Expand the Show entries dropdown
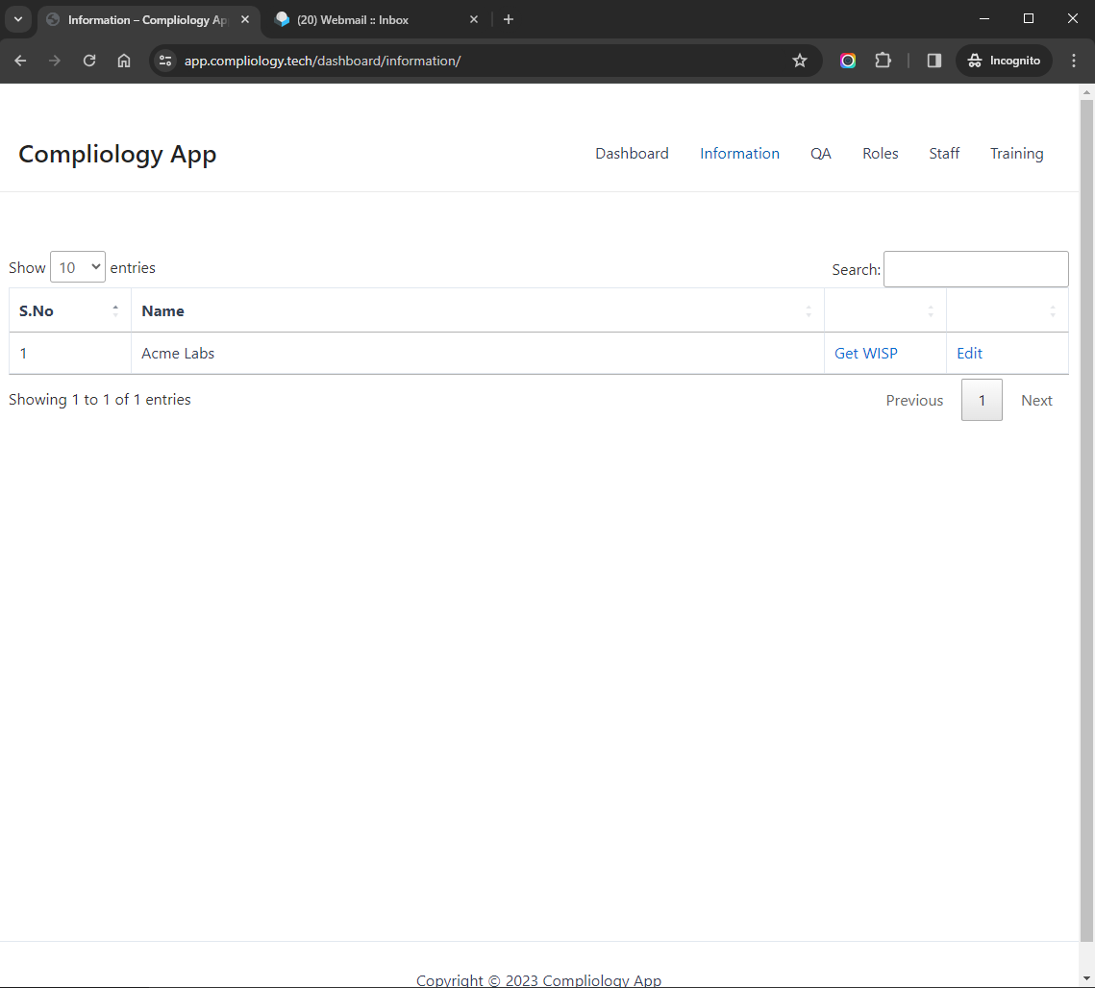 pyautogui.click(x=78, y=267)
